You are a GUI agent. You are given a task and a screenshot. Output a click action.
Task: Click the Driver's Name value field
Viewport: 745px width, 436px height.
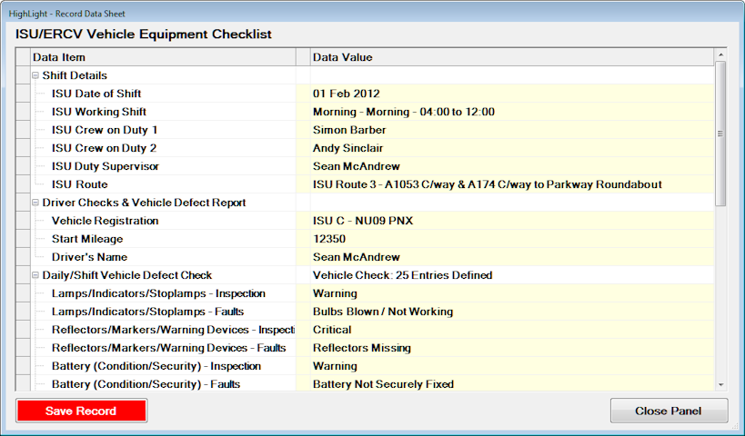click(x=509, y=257)
